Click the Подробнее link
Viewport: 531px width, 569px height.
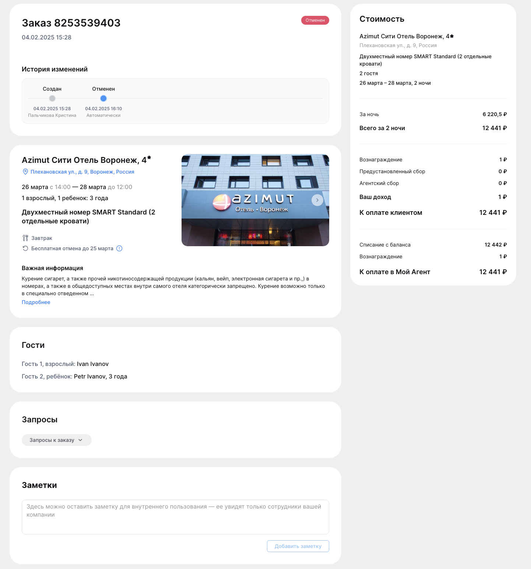[36, 302]
